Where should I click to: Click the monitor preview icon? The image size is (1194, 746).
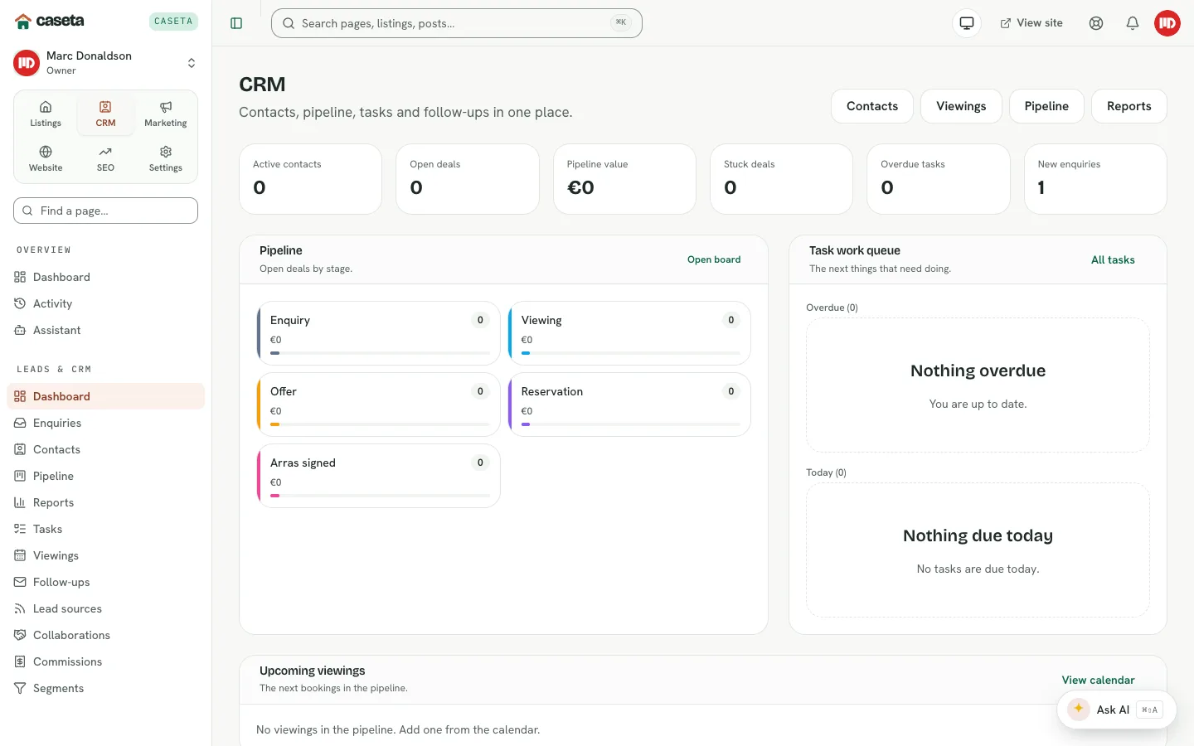pos(967,23)
